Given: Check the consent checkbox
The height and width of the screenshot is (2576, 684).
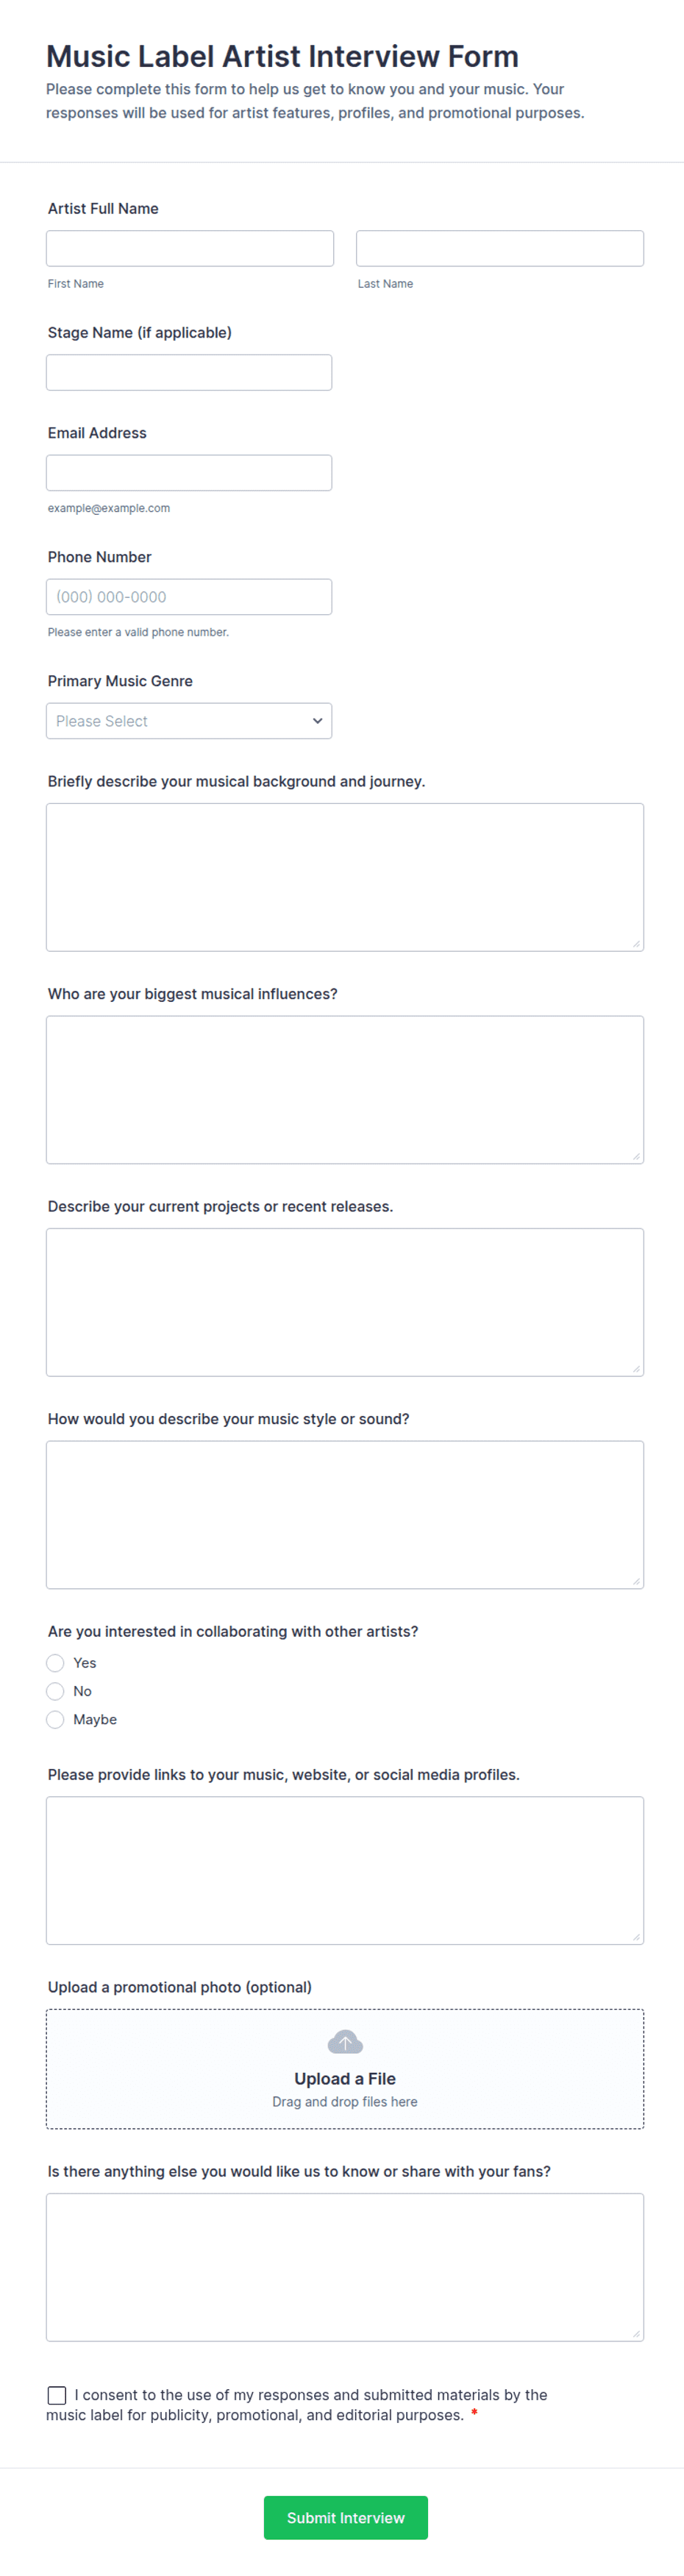Looking at the screenshot, I should (x=57, y=2395).
